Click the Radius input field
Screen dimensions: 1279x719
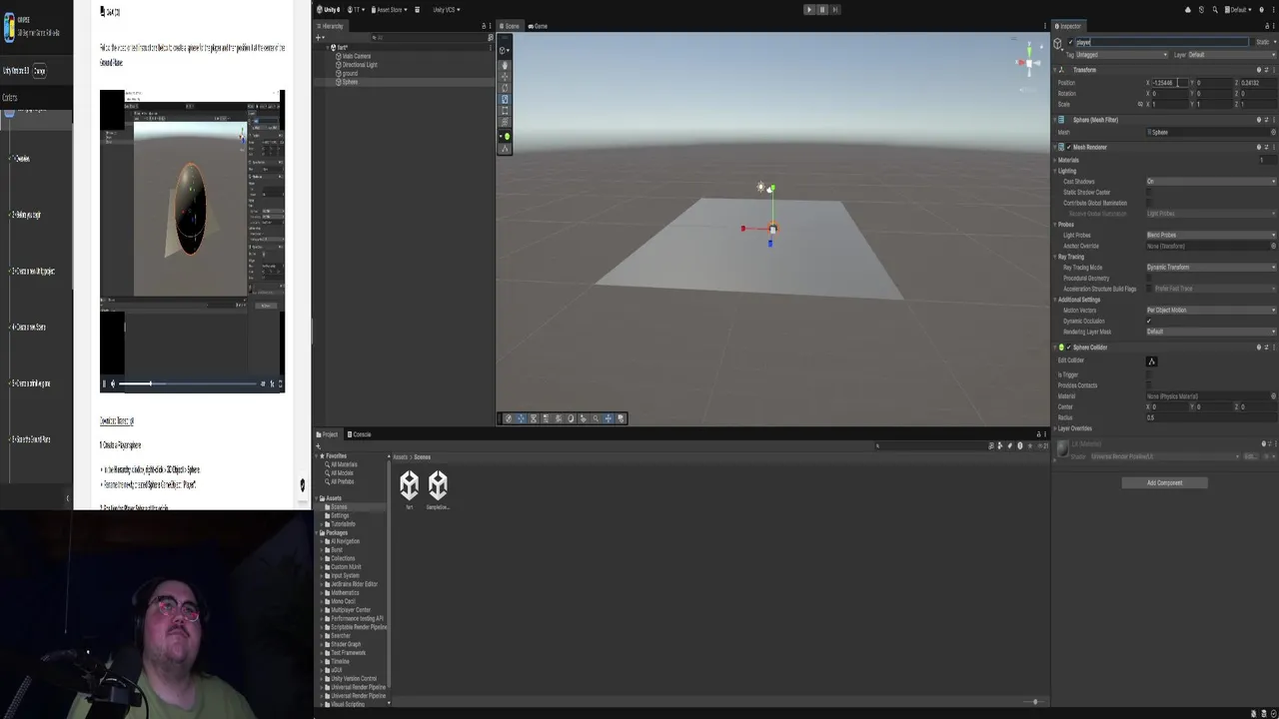pos(1211,417)
